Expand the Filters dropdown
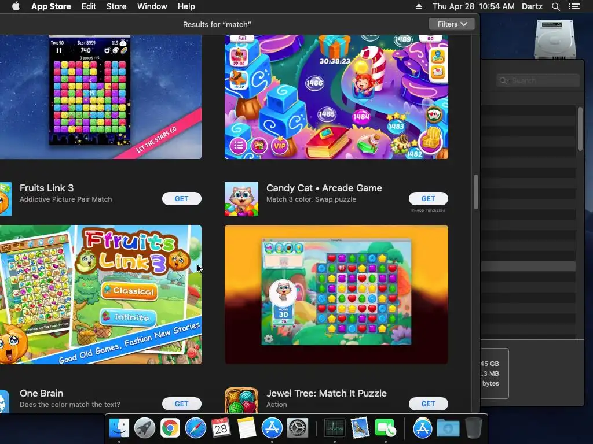This screenshot has width=593, height=444. (x=452, y=24)
